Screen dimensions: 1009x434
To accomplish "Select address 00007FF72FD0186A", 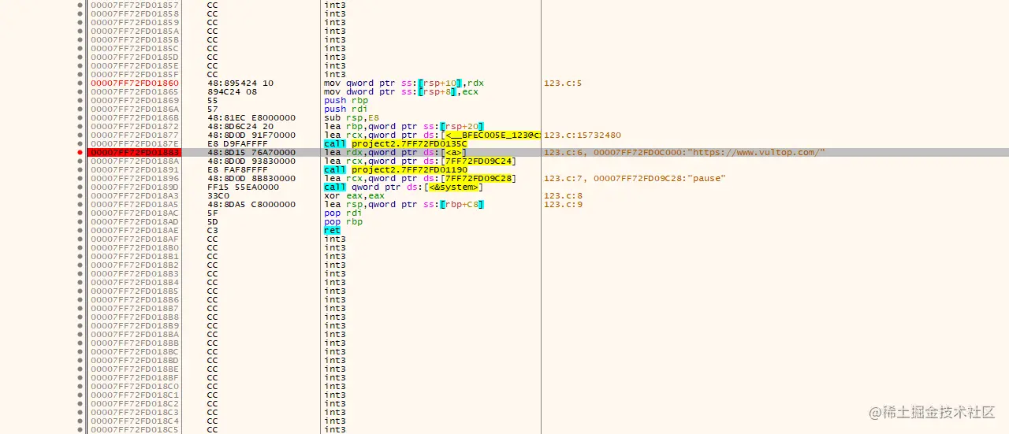I will point(135,109).
